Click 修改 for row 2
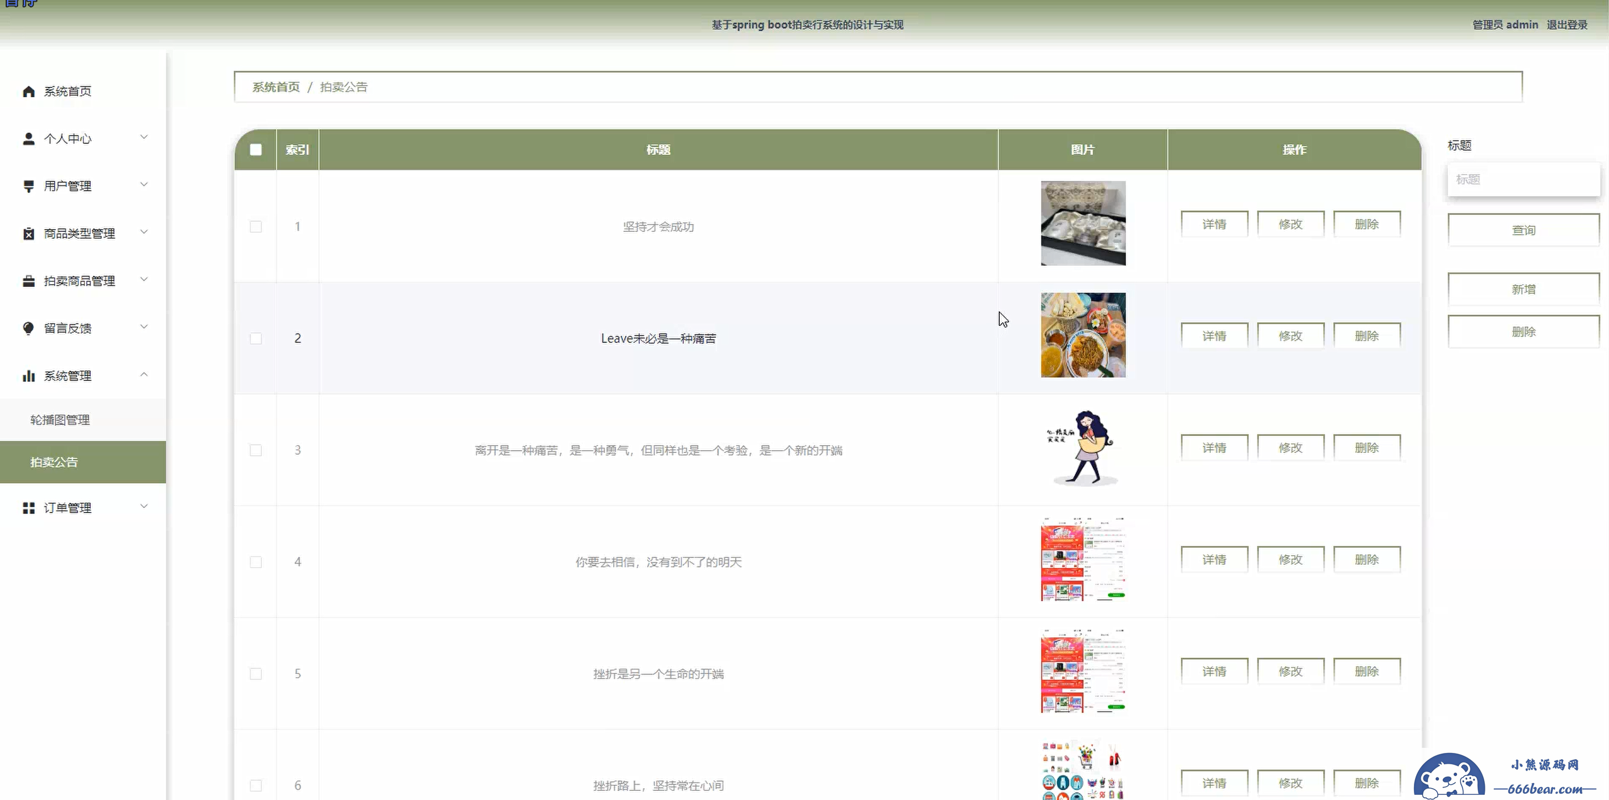Viewport: 1609px width, 800px height. point(1290,336)
